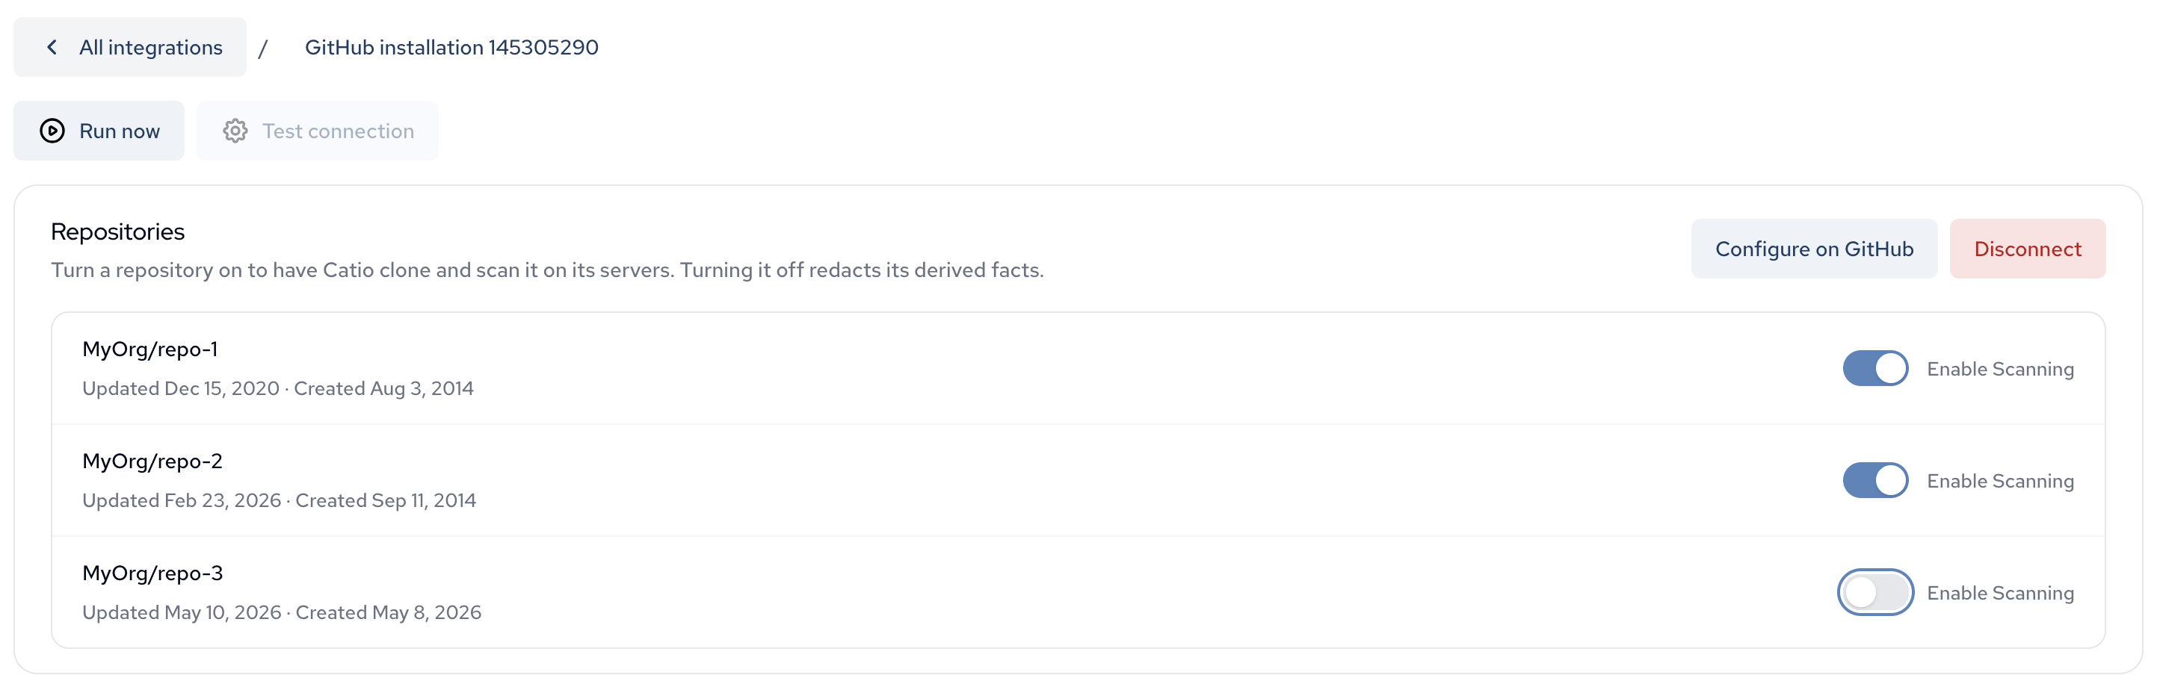The image size is (2157, 681).
Task: Click Enable Scanning label for repo-2
Action: [2000, 481]
